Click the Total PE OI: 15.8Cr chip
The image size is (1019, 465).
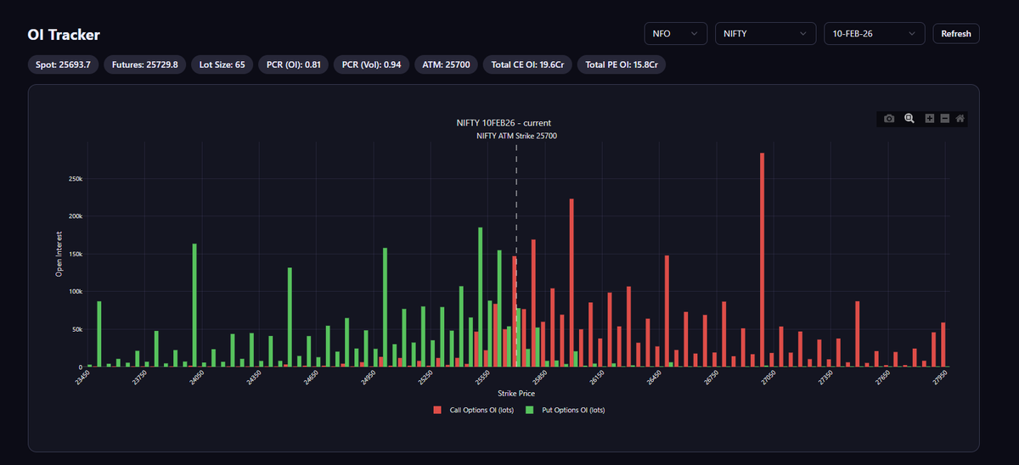pyautogui.click(x=622, y=64)
